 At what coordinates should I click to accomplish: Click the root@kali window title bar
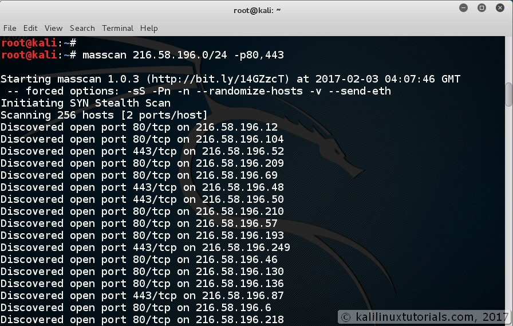(x=256, y=10)
